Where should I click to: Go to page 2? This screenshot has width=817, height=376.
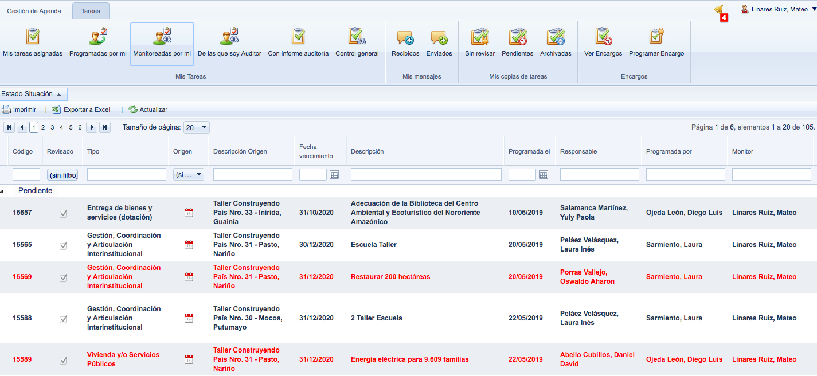click(43, 127)
